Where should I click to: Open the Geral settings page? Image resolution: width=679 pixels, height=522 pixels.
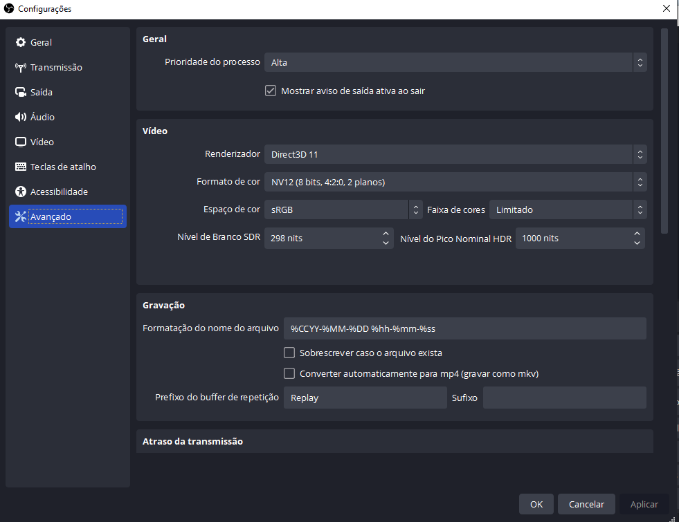(x=68, y=42)
